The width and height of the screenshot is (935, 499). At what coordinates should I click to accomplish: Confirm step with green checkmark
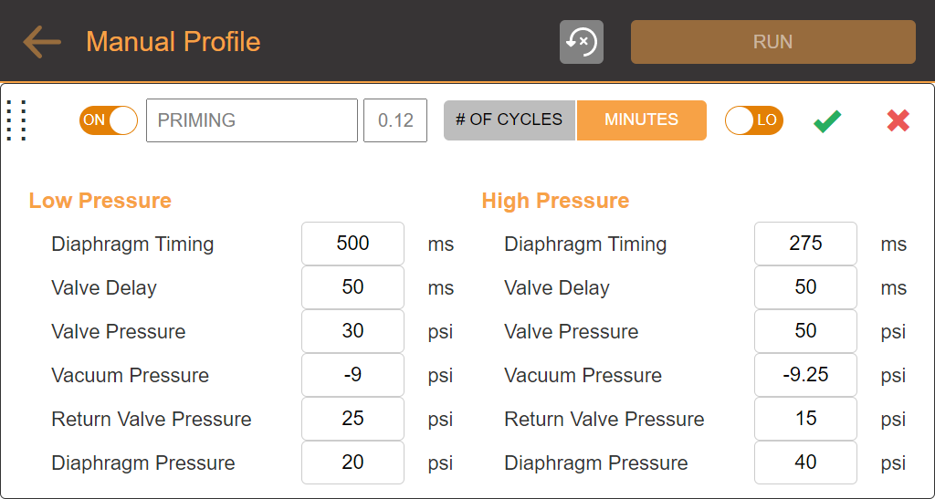[x=827, y=121]
